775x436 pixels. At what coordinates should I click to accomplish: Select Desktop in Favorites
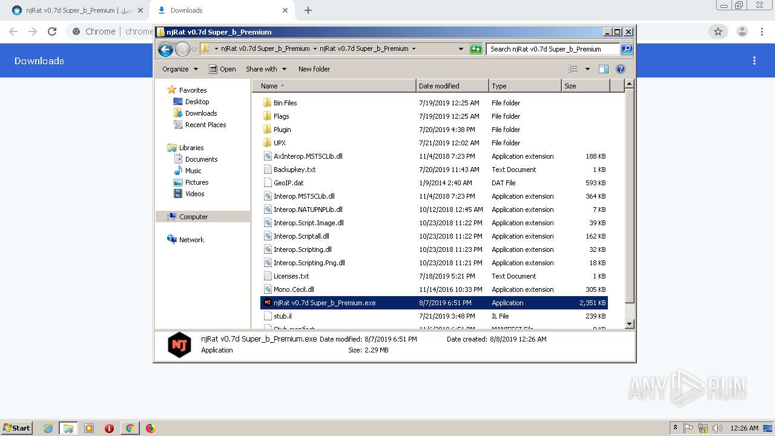pos(197,102)
